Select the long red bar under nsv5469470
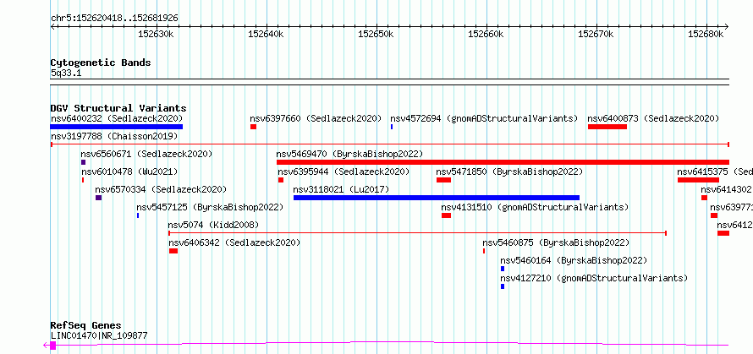Screen dimensions: 753x354 pos(503,162)
